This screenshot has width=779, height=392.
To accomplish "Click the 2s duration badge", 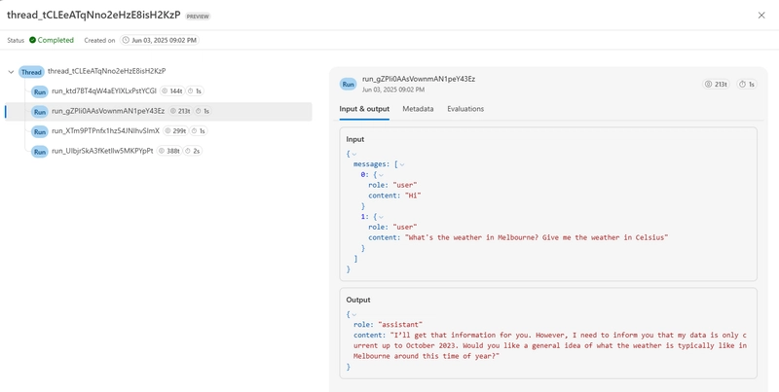I will point(193,151).
